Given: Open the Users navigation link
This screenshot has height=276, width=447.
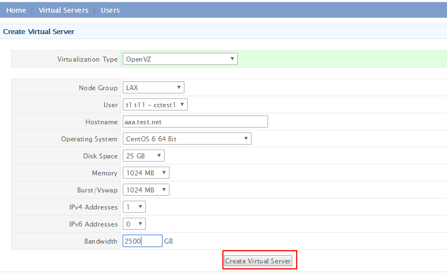Looking at the screenshot, I should [110, 10].
